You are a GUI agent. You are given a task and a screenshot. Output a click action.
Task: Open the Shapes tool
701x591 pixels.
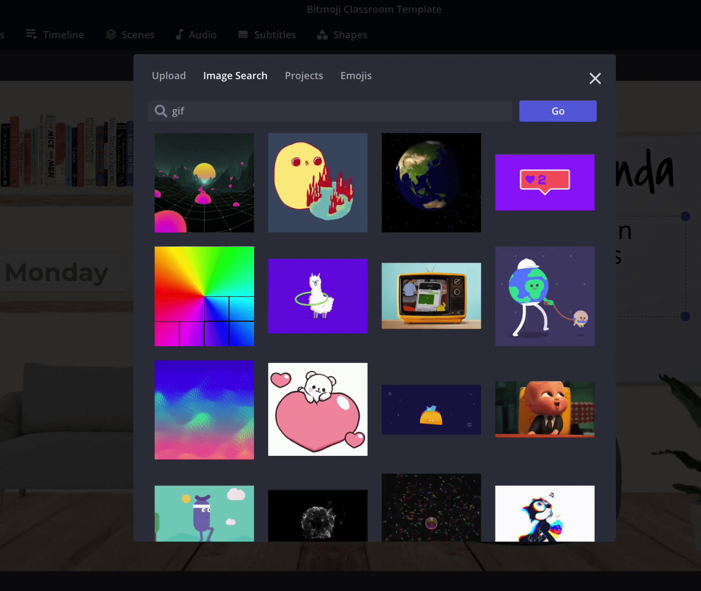342,35
